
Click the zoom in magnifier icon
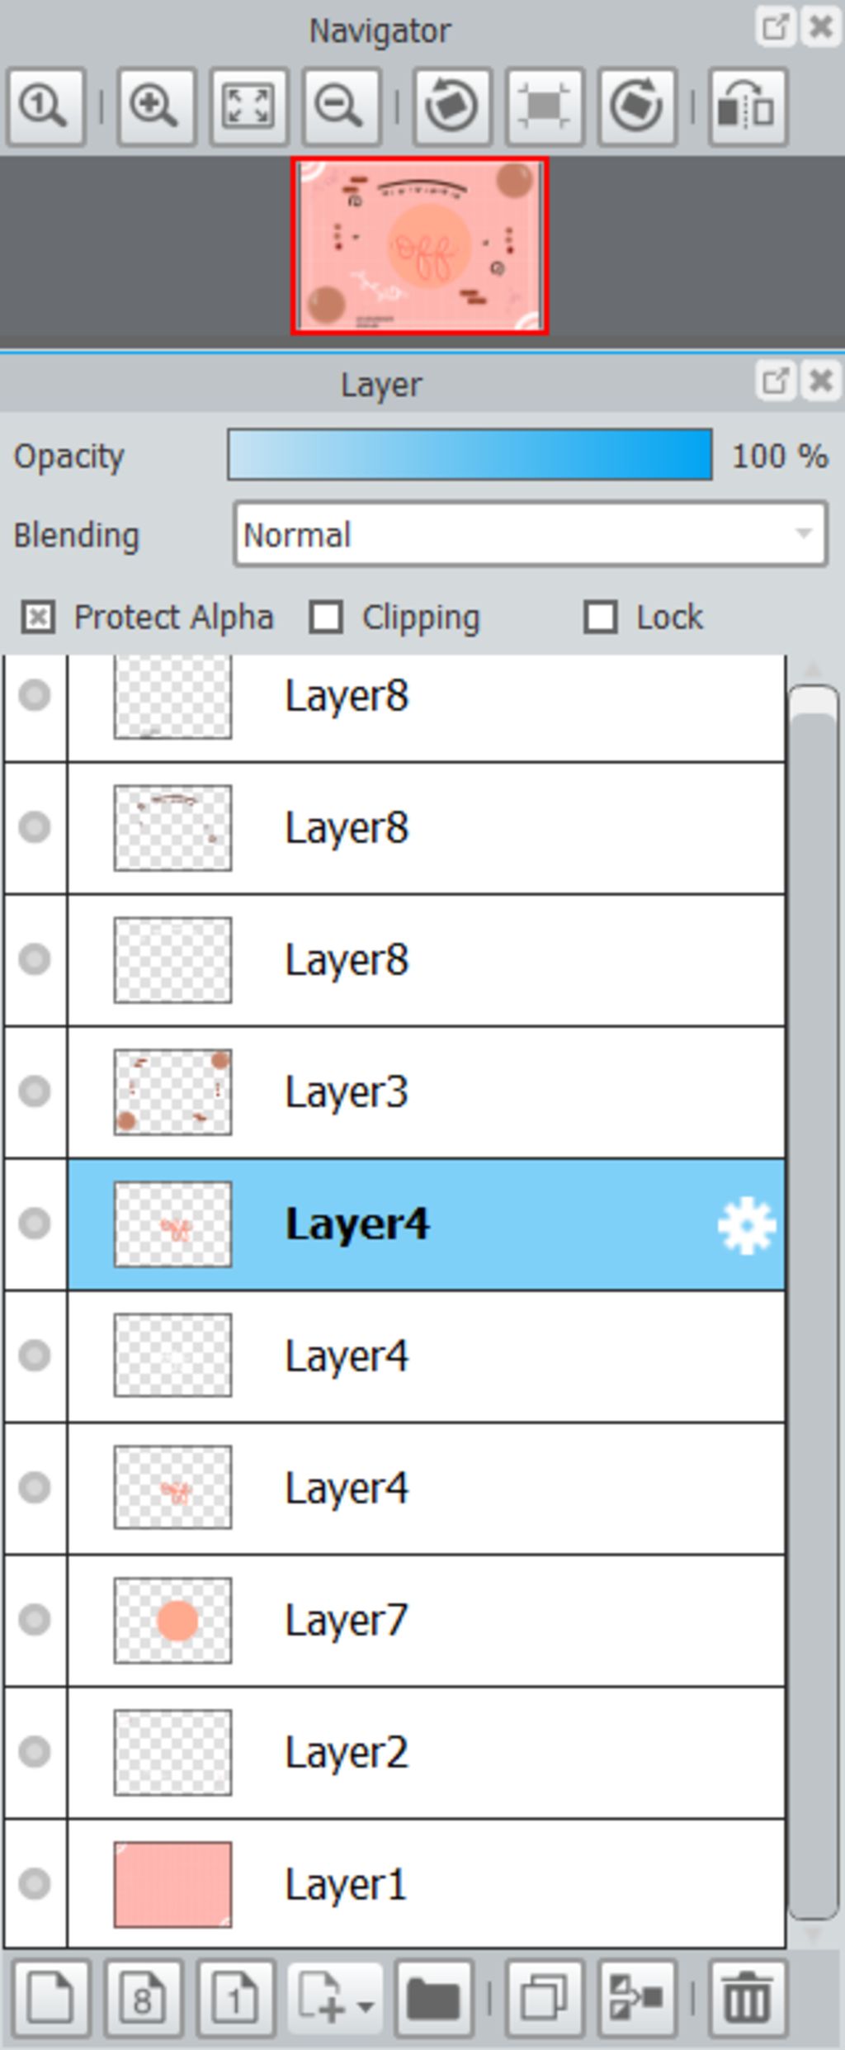[x=156, y=107]
